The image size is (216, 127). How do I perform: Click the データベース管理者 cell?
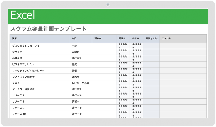23,89
